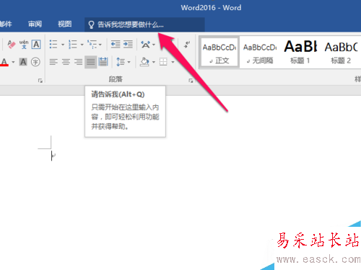
Task: Open Paragraph settings dialog launcher
Action: point(191,81)
